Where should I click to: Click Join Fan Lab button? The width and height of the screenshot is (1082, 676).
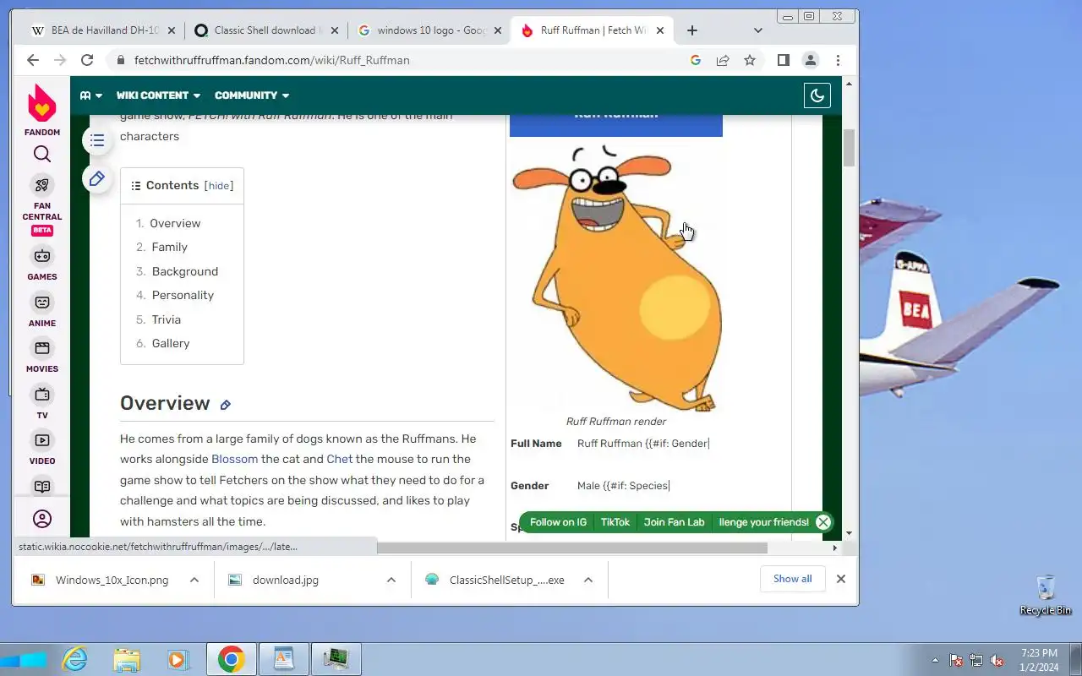[674, 522]
